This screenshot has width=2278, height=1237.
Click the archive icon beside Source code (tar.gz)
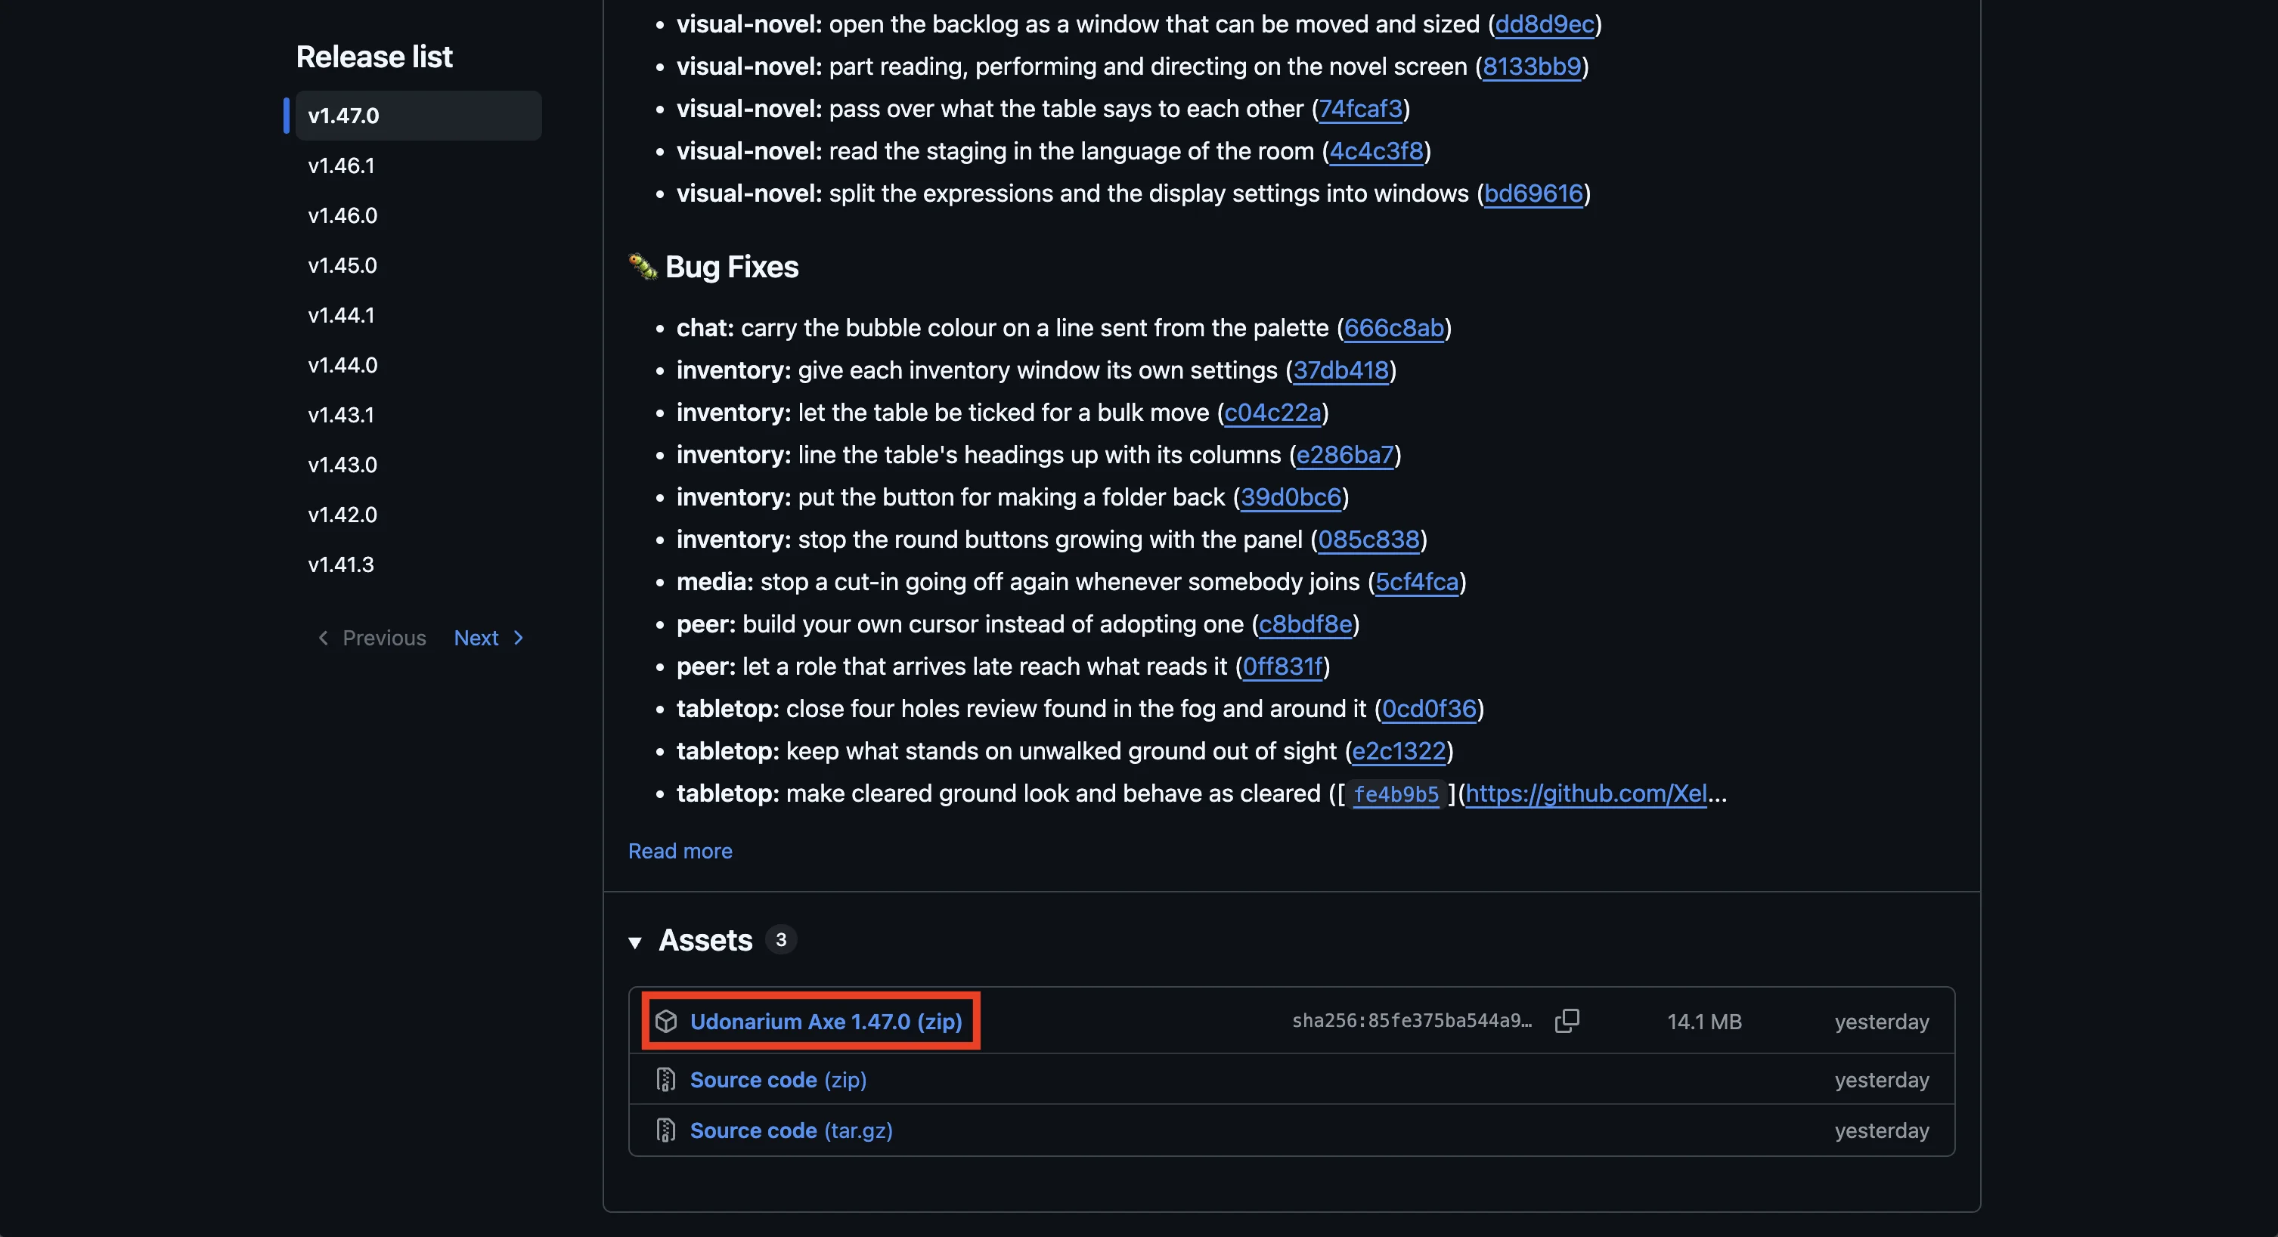pyautogui.click(x=666, y=1130)
